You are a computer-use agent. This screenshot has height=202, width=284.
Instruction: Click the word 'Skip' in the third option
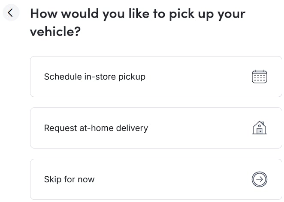point(52,179)
